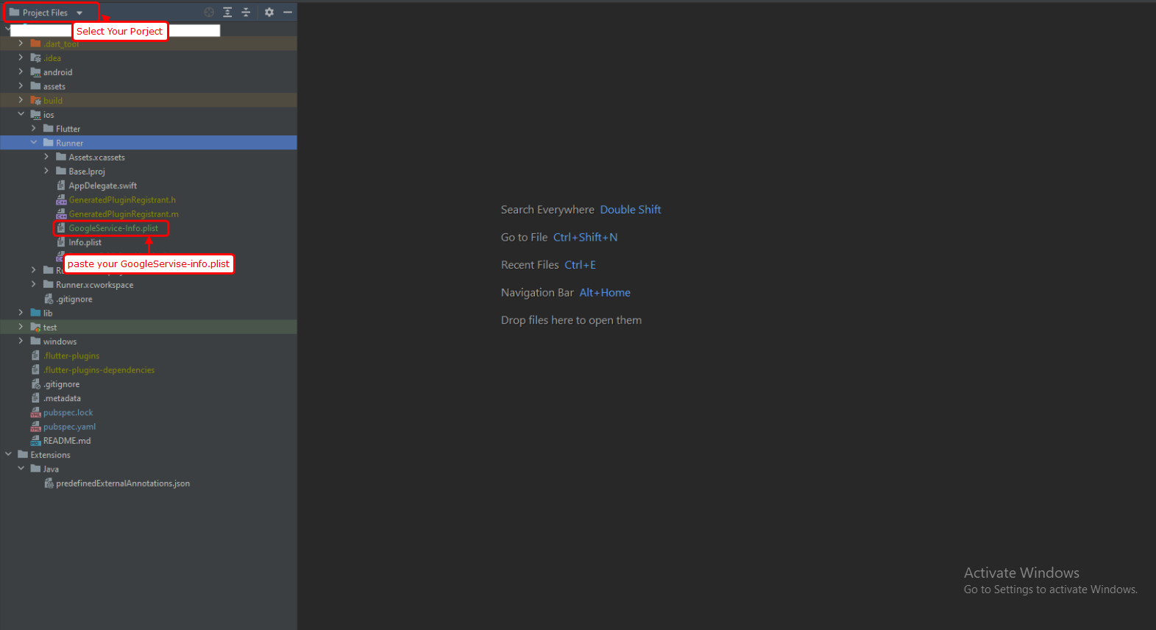Click the Expand All icon in panel header
Image resolution: width=1156 pixels, height=630 pixels.
pyautogui.click(x=227, y=13)
